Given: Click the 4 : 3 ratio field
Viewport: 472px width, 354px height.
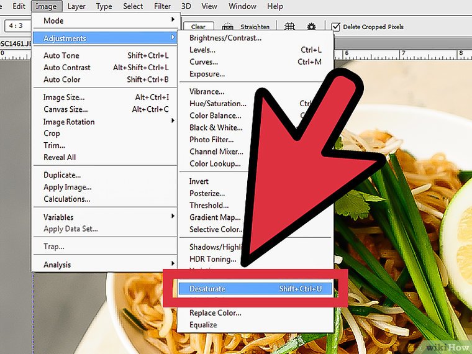Looking at the screenshot, I should (x=17, y=26).
